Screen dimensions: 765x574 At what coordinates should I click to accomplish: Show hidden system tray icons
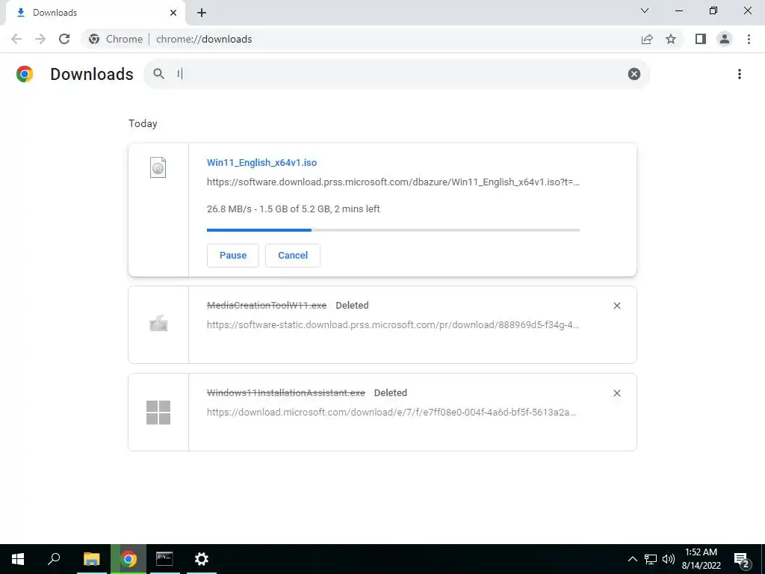(632, 559)
